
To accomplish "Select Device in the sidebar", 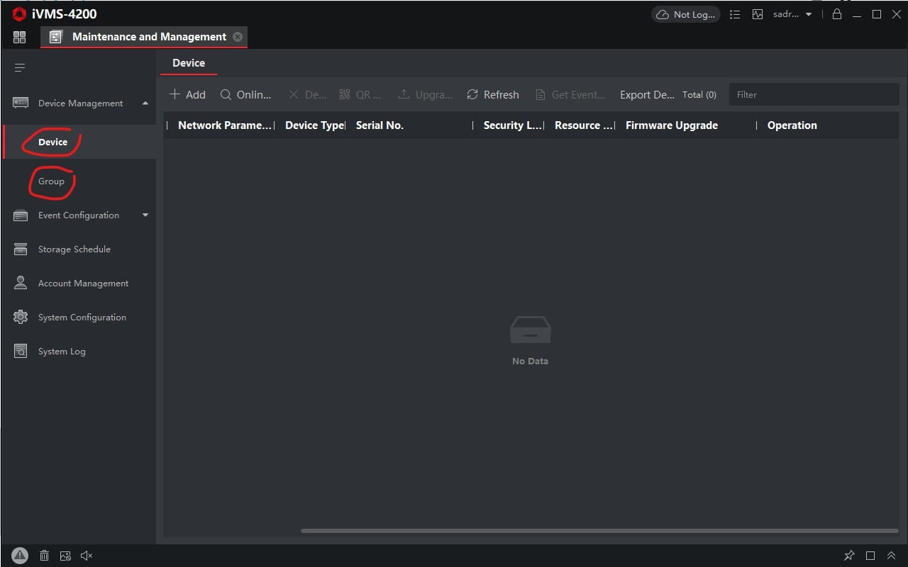I will click(x=78, y=142).
